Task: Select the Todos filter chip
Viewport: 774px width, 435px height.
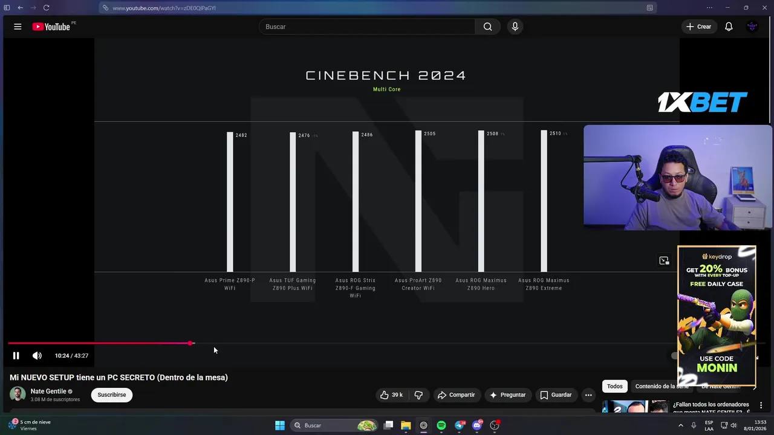Action: point(614,387)
